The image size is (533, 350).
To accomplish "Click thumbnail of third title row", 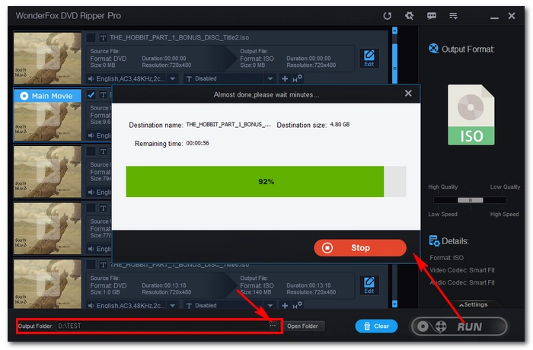I will click(47, 172).
